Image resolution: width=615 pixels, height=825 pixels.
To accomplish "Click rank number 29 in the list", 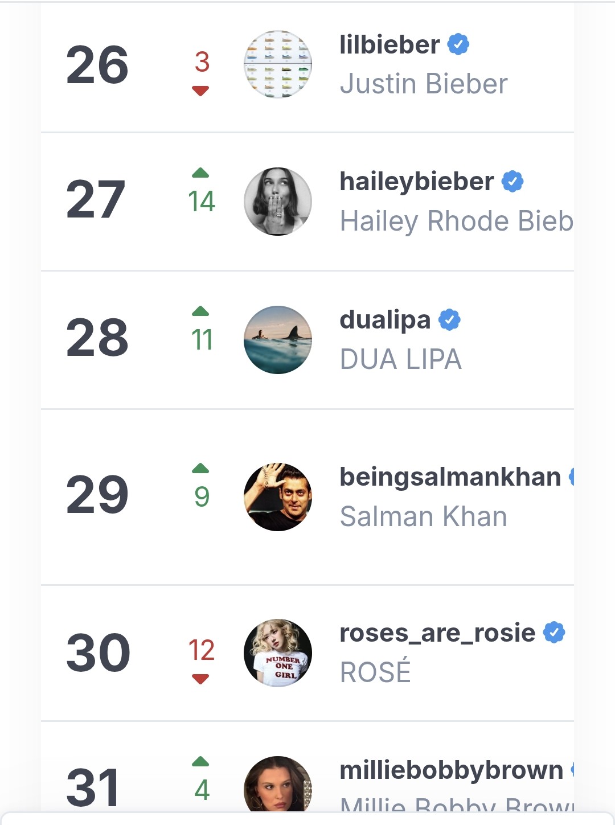I will tap(97, 494).
